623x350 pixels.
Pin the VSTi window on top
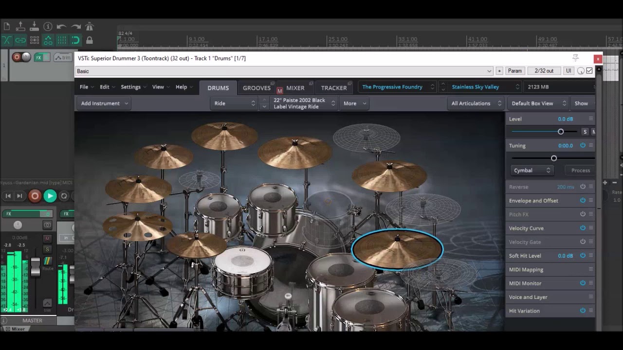point(575,58)
